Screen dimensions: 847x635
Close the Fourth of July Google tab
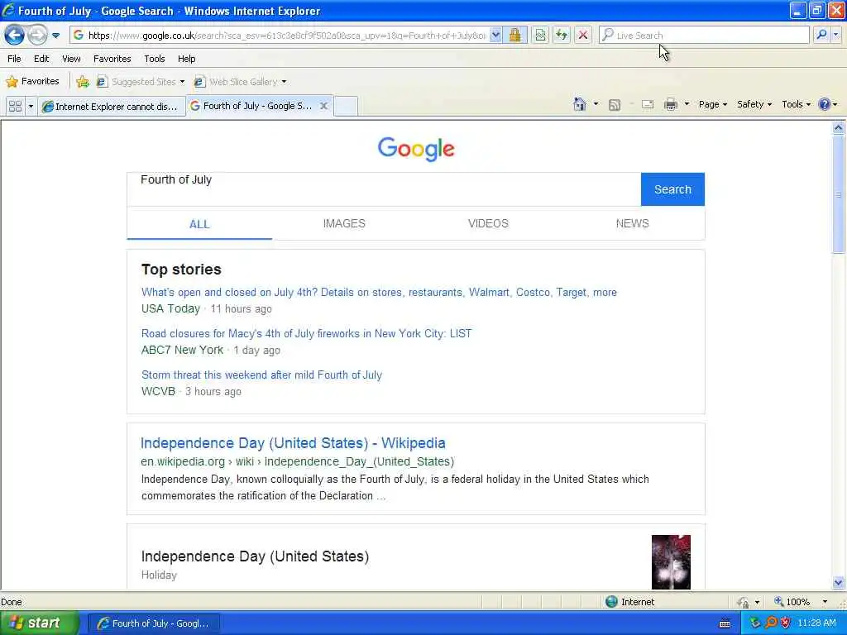tap(323, 106)
